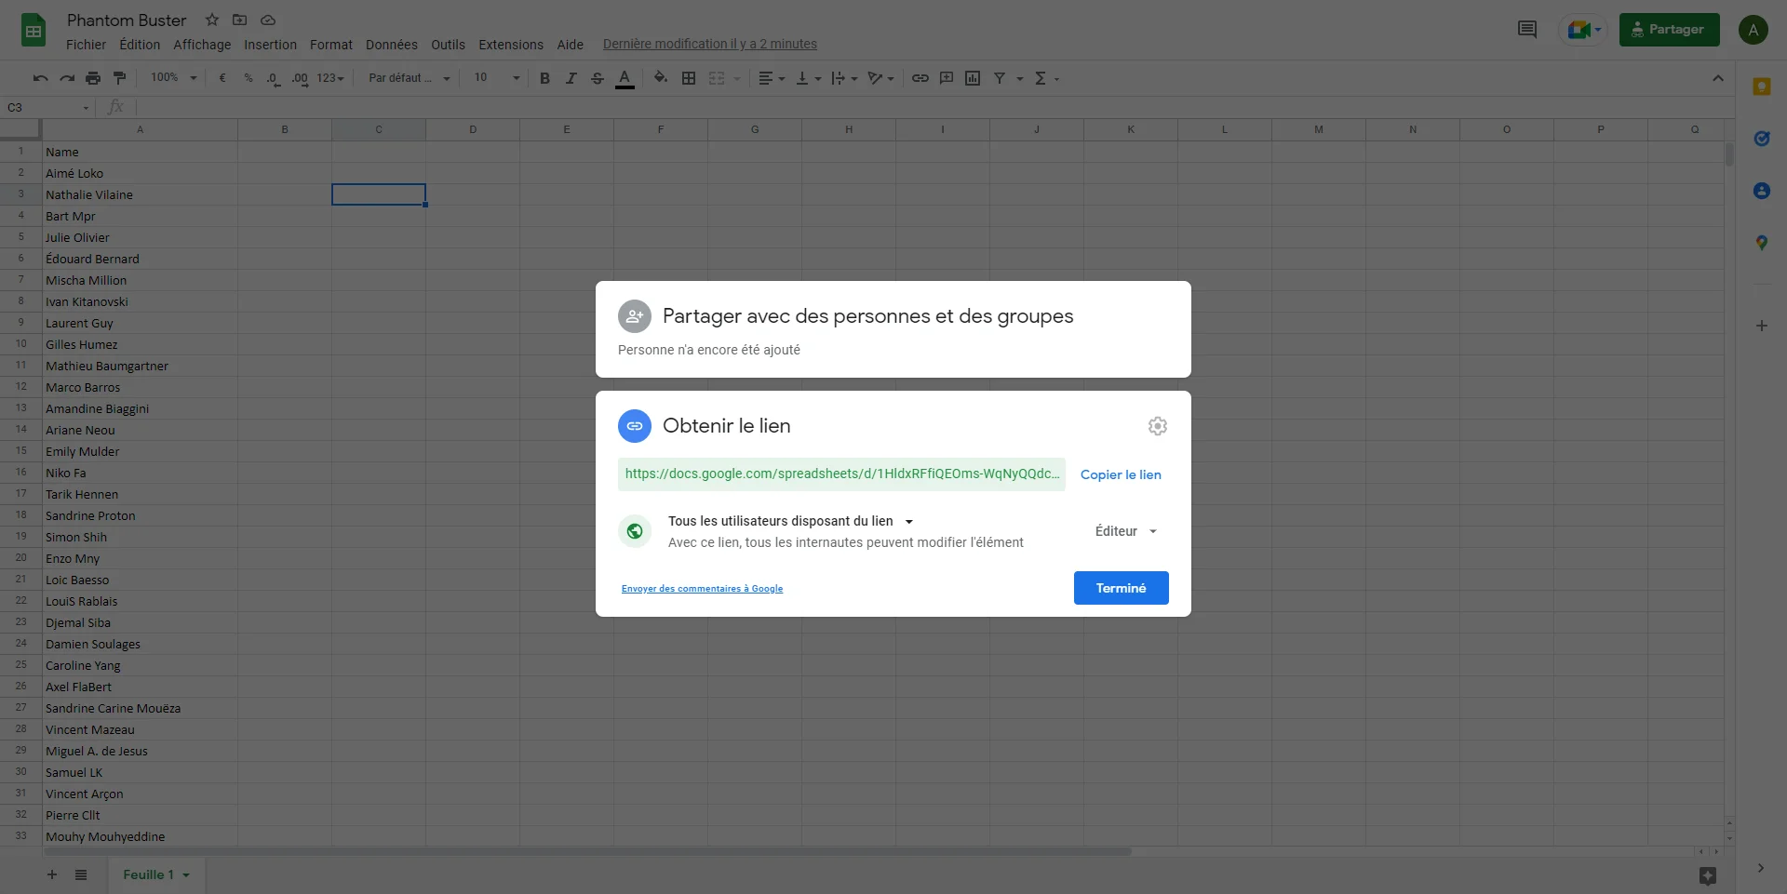
Task: Open the Éditeur role dropdown
Action: (1125, 531)
